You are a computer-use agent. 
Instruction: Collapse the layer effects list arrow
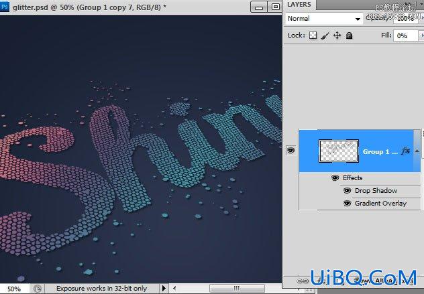point(417,151)
